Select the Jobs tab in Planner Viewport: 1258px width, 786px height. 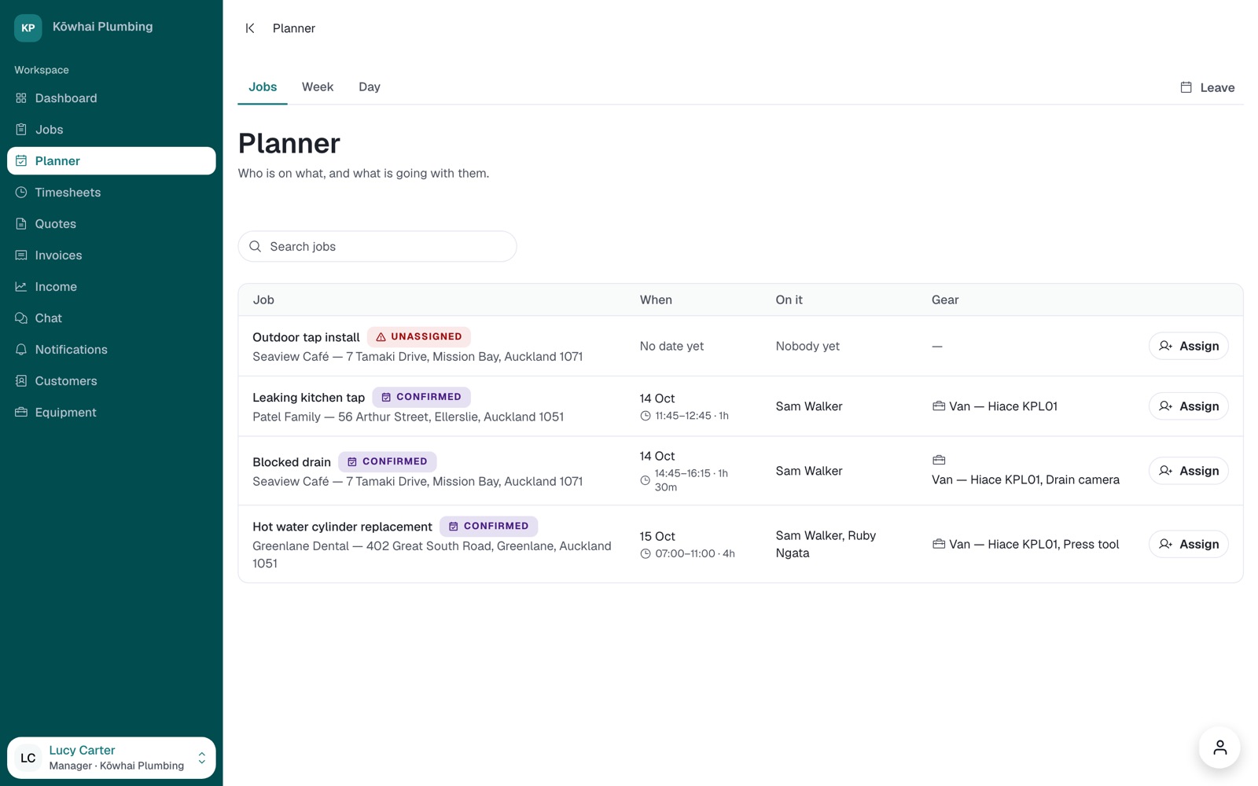click(263, 87)
